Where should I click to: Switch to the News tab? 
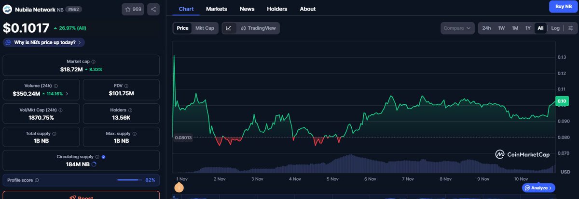[x=247, y=9]
